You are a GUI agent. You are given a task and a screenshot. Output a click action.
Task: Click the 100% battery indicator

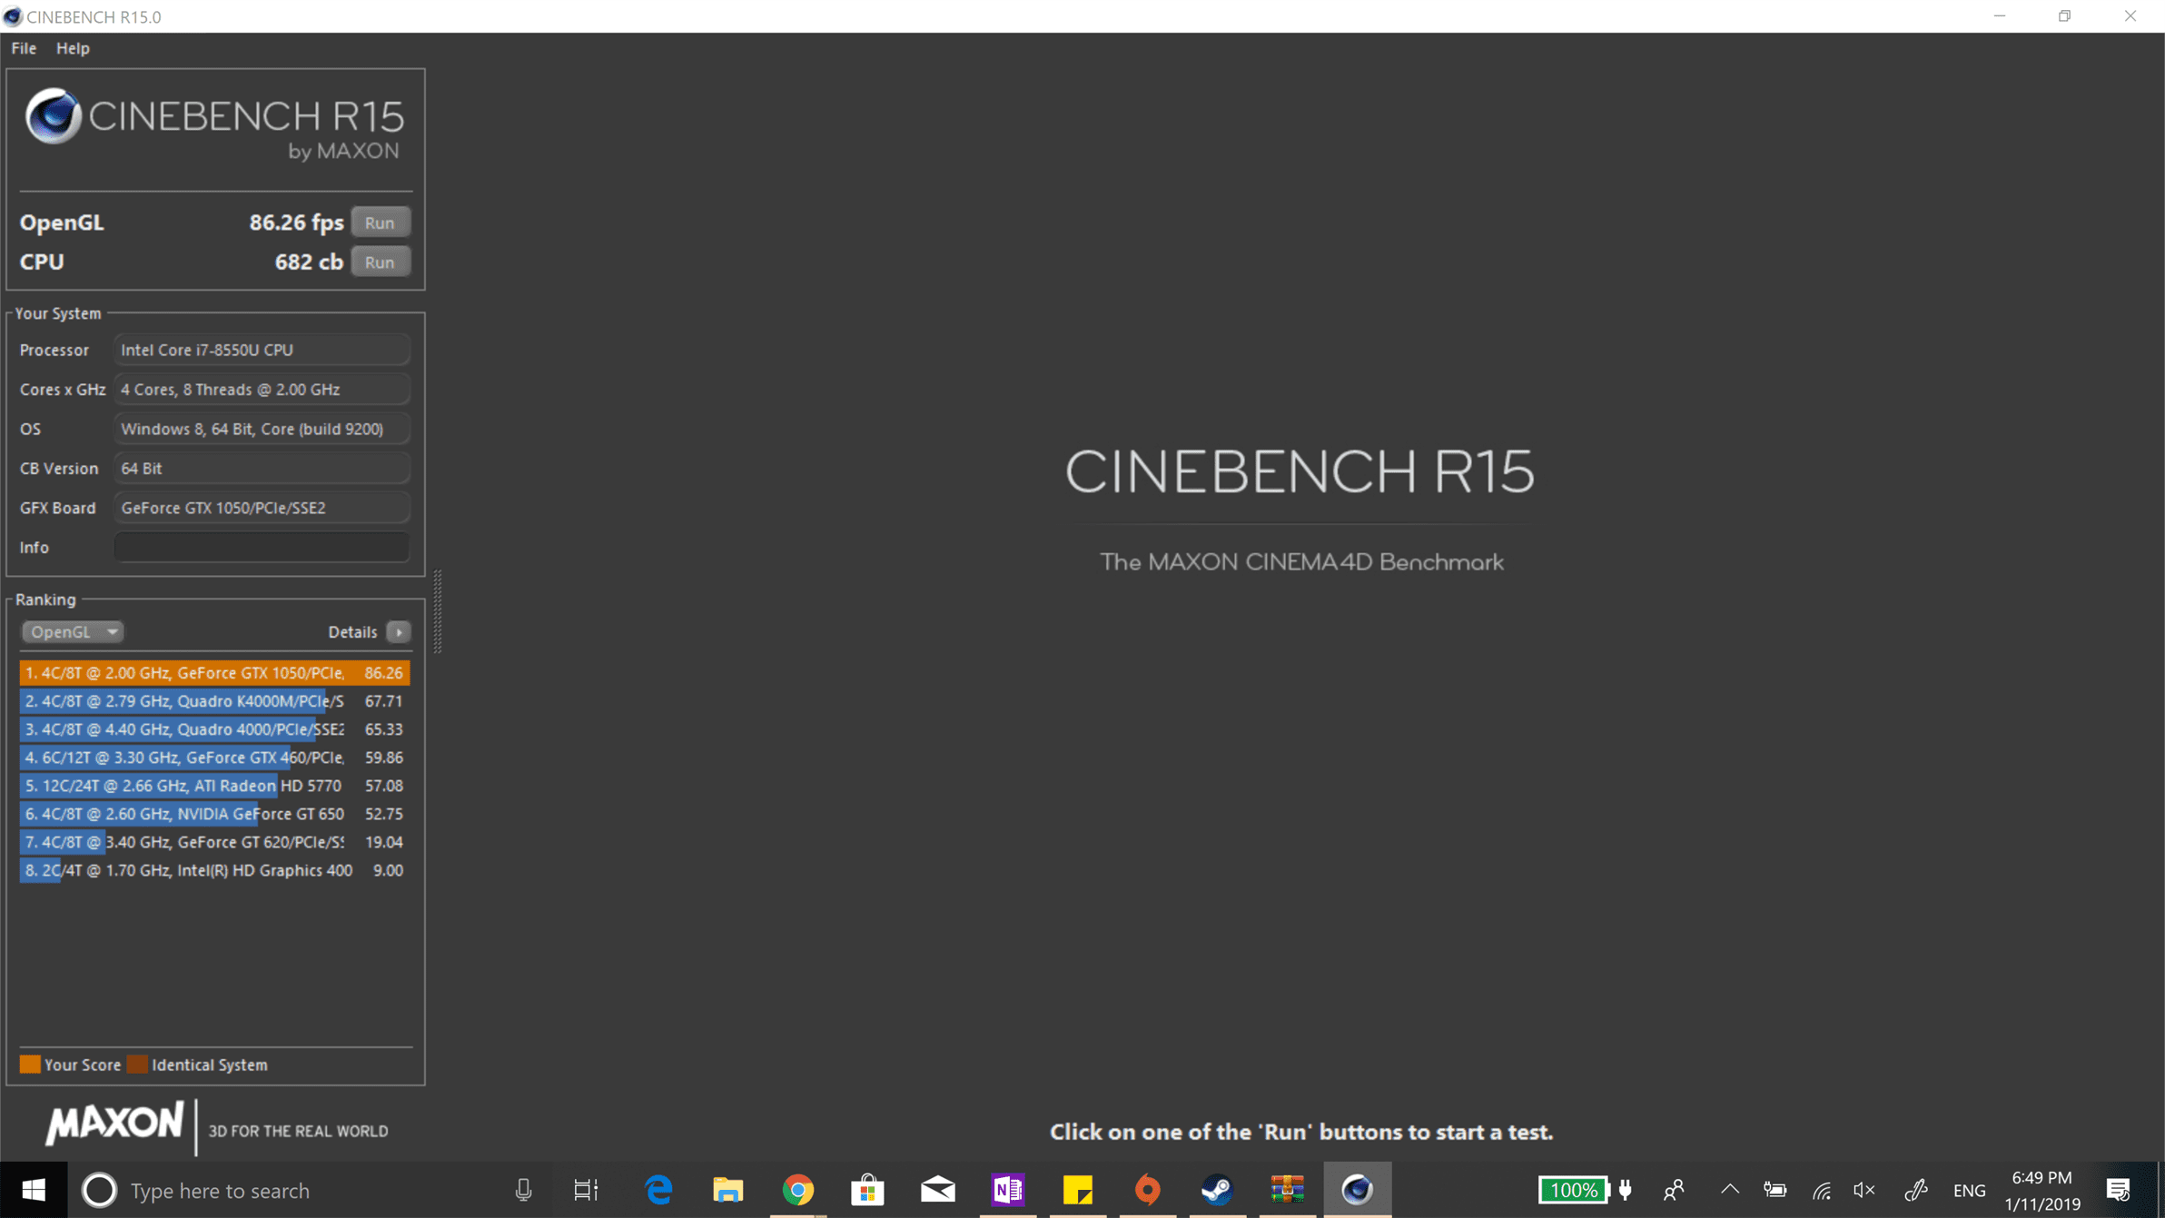[x=1573, y=1190]
